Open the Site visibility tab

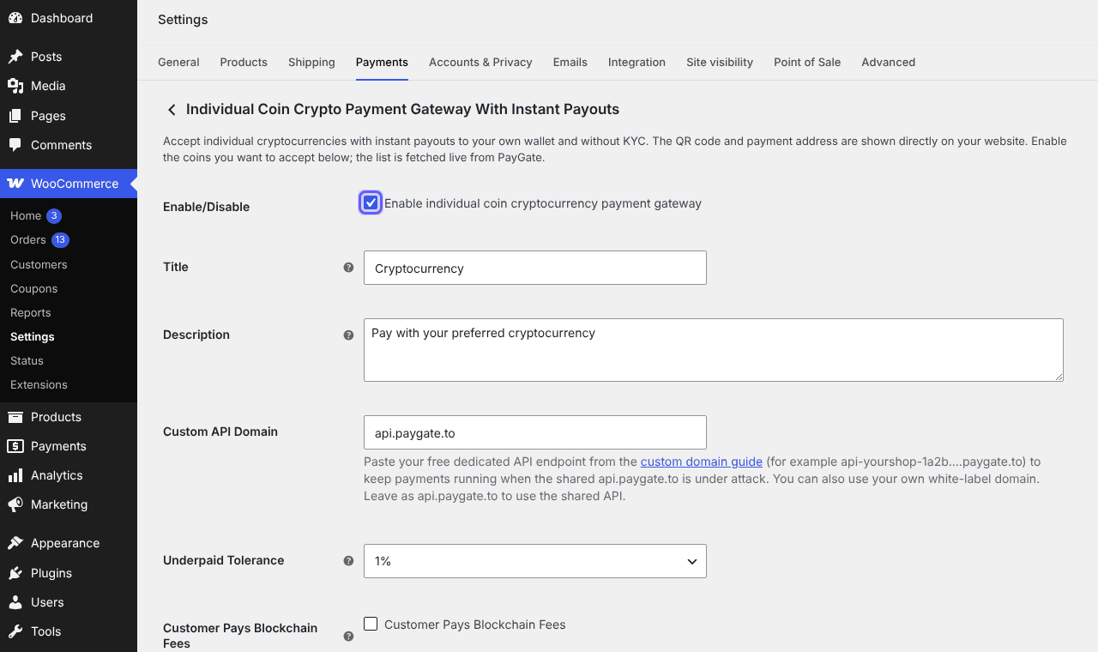point(720,62)
